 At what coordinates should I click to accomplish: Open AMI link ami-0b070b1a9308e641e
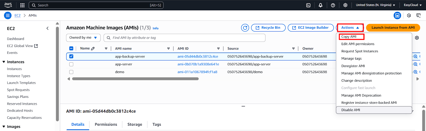[198, 64]
